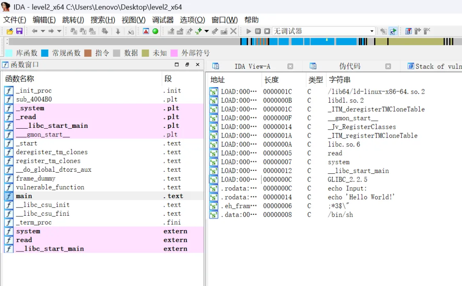Open the 帮助 menu
462x286 pixels.
[x=251, y=20]
